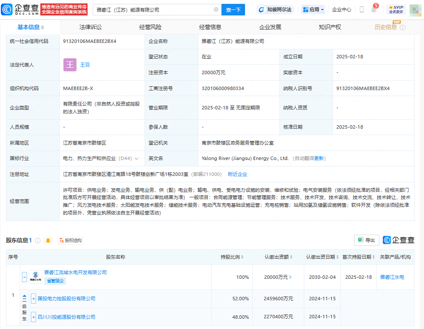Viewport: 424px width, 329px height.
Task: Collapse 二级股东 section arrow
Action: (x=24, y=296)
